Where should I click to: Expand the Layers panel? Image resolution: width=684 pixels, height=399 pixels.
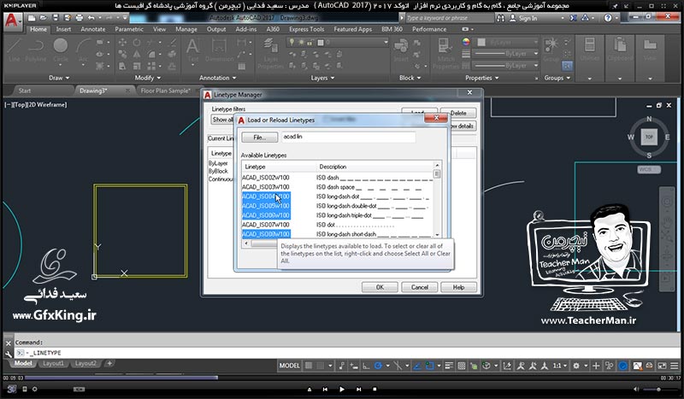coord(323,78)
